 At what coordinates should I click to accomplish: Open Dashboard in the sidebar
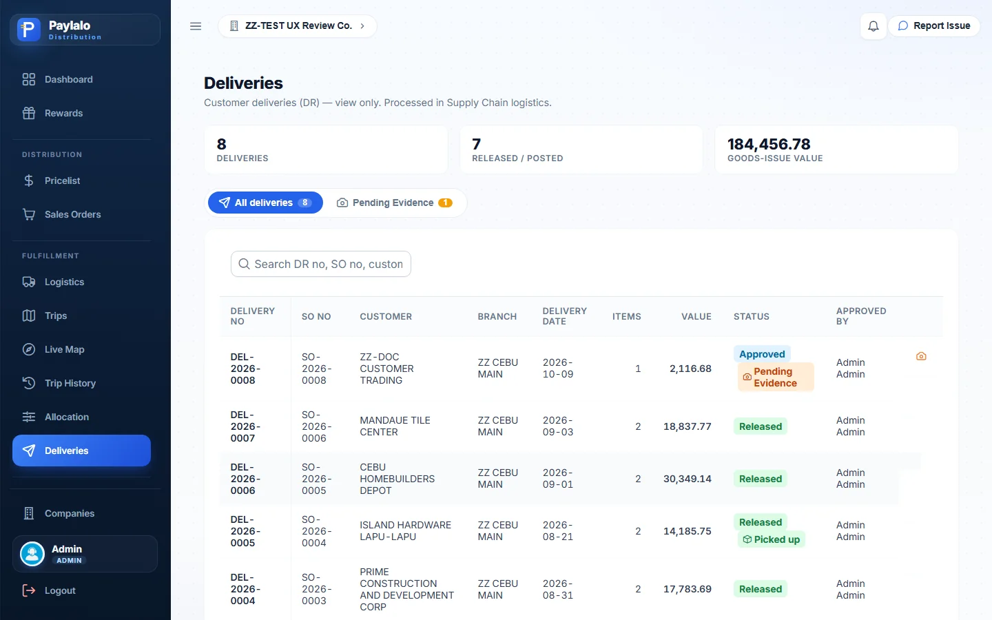point(81,79)
